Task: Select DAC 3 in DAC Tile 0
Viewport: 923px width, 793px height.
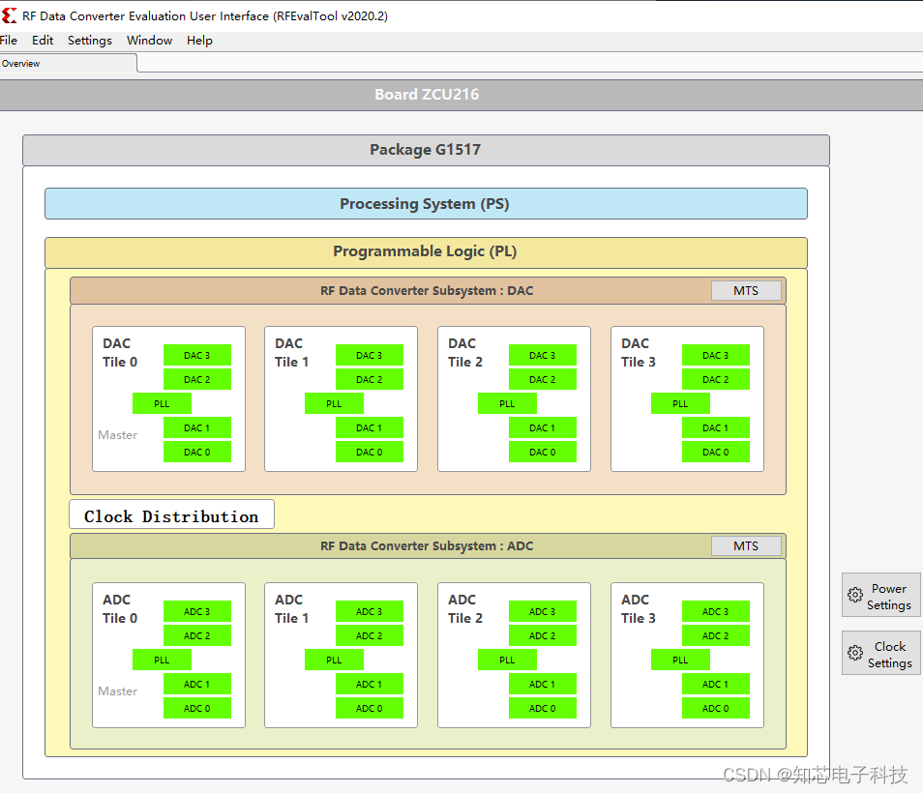Action: tap(196, 355)
